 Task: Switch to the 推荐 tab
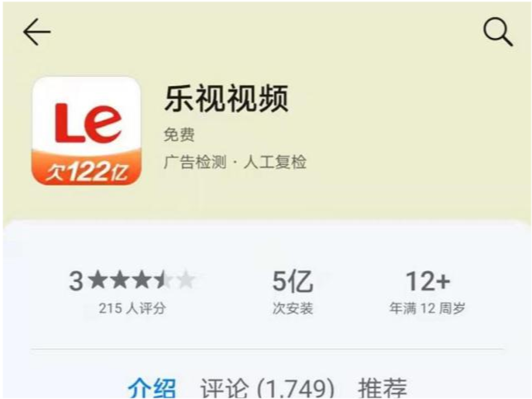(x=382, y=387)
